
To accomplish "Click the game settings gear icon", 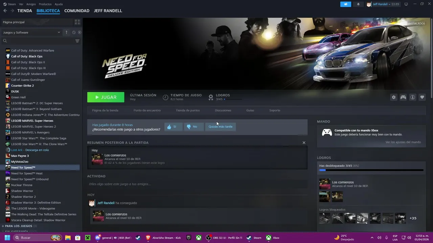I will 393,97.
